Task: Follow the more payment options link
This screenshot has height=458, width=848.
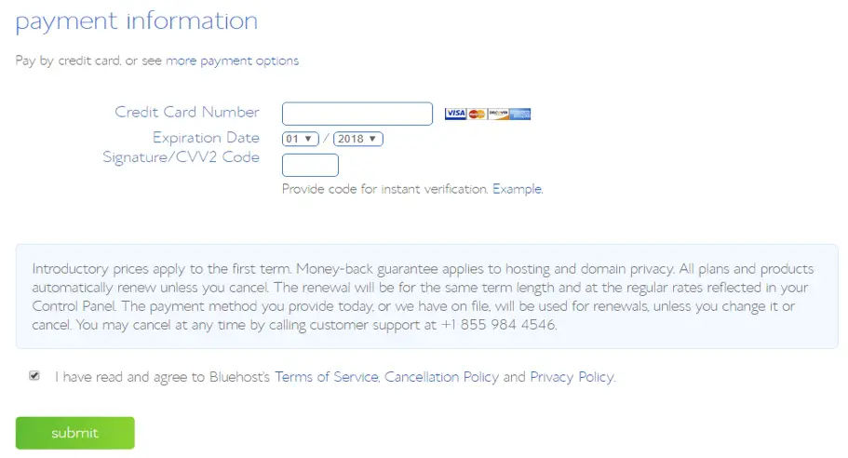Action: 232,61
